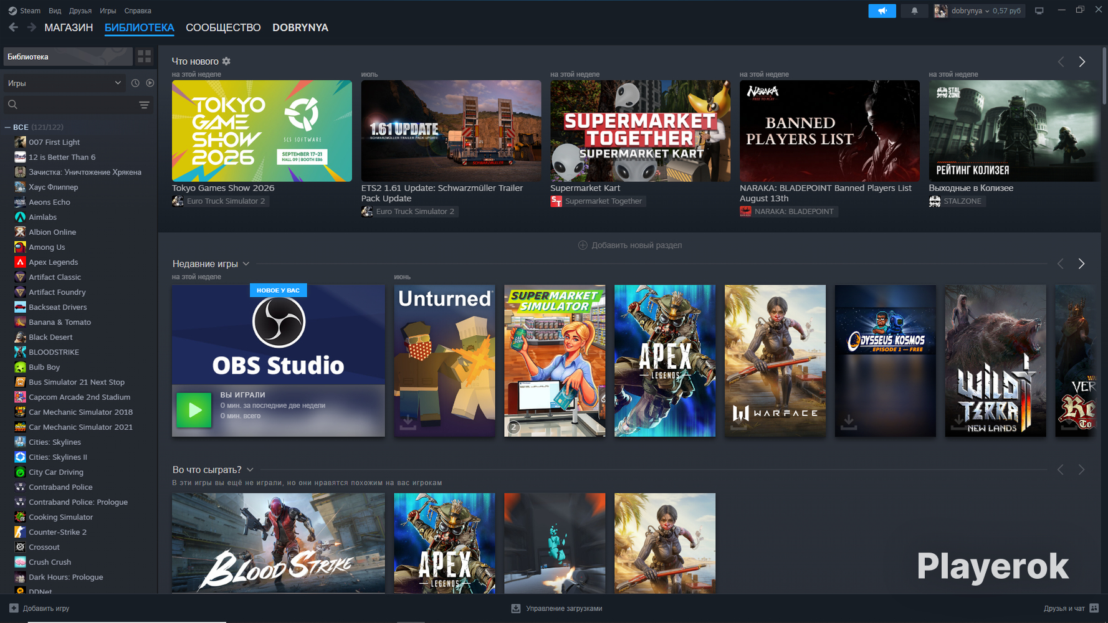The height and width of the screenshot is (623, 1108).
Task: Expand the Во что сыграть? shelf dropdown
Action: pyautogui.click(x=250, y=470)
